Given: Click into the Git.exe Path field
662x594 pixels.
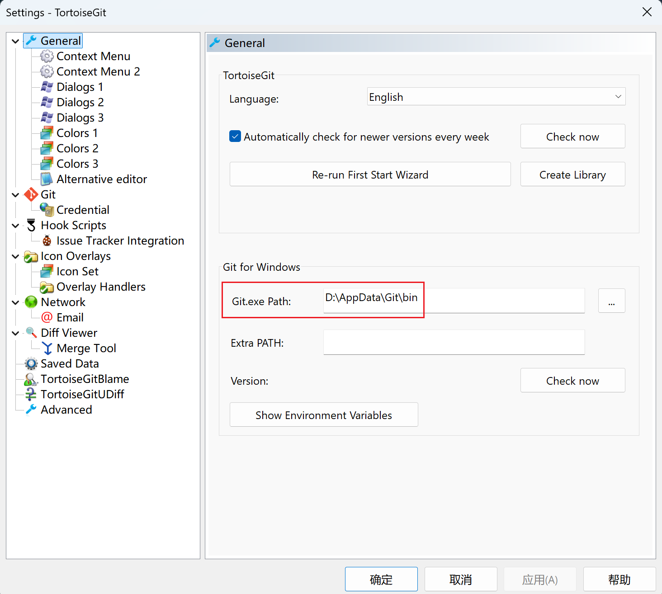Looking at the screenshot, I should (x=454, y=301).
